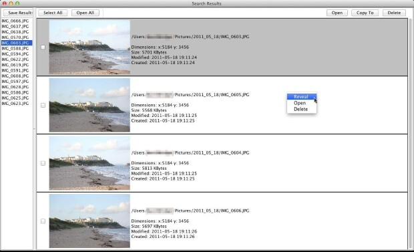Click the results list vertical scrollbar
This screenshot has height=252, width=414.
[x=410, y=134]
